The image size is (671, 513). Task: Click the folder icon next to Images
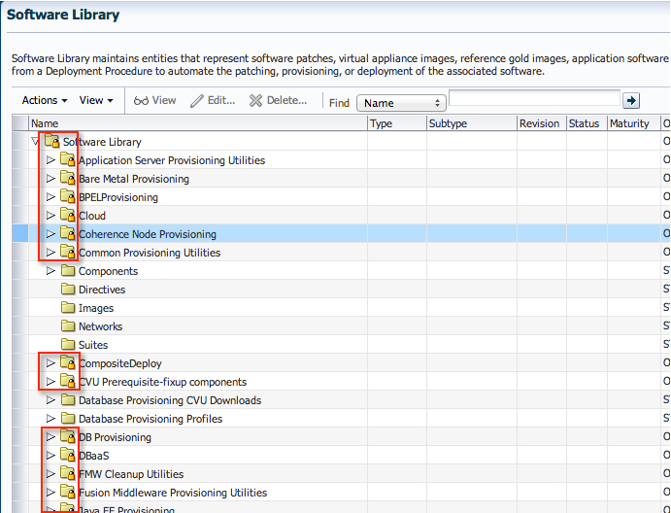tap(68, 308)
